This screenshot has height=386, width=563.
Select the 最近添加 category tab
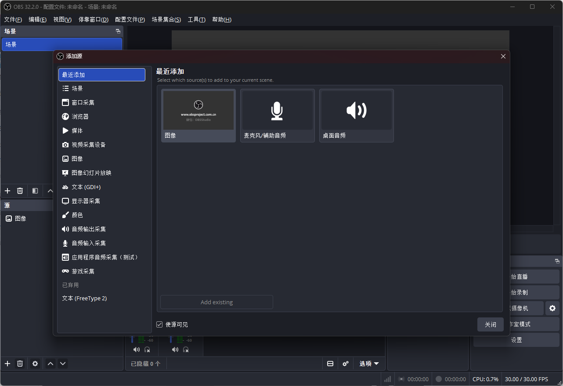tap(102, 75)
